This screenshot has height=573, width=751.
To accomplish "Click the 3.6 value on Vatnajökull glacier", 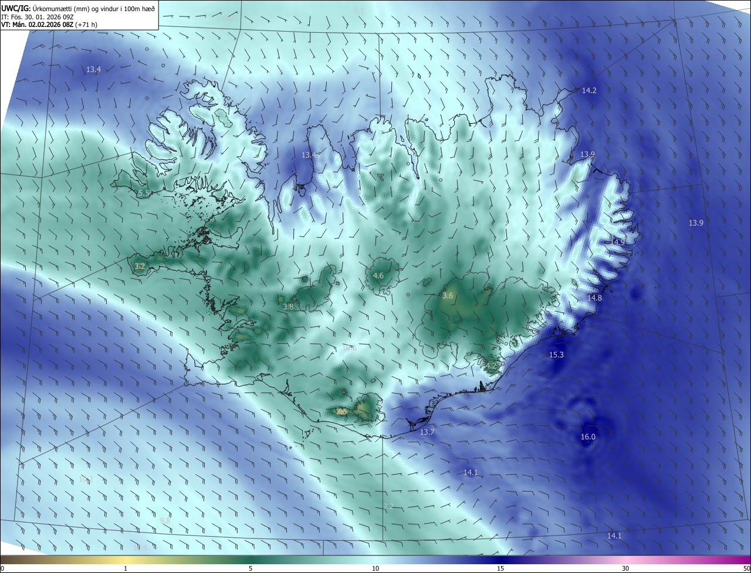I will coord(448,296).
